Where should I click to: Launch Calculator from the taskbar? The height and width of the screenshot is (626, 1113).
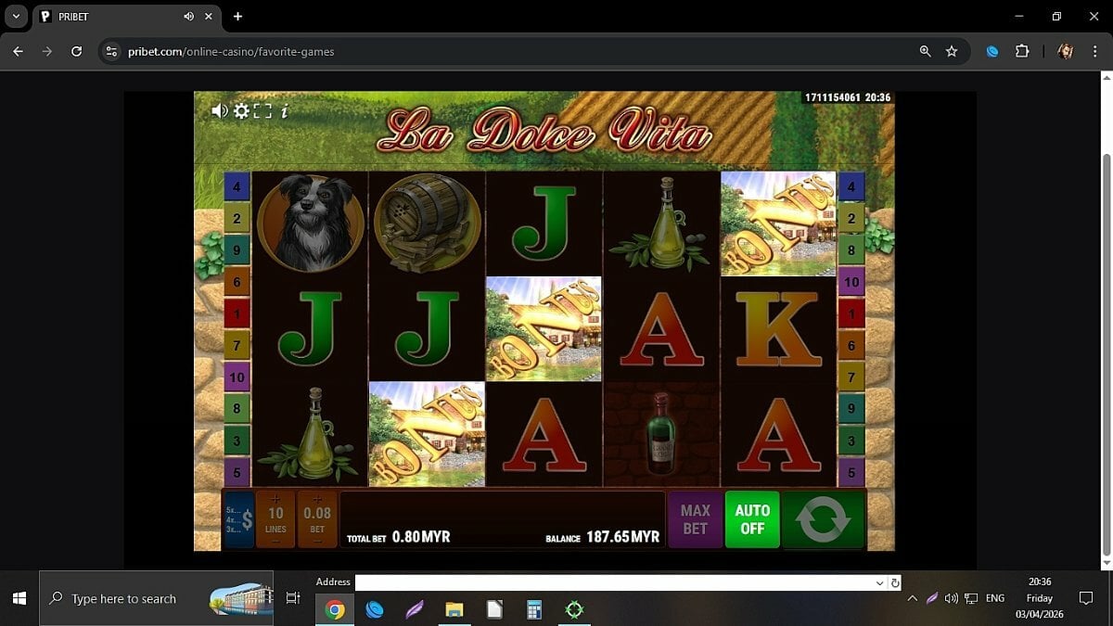pos(533,609)
